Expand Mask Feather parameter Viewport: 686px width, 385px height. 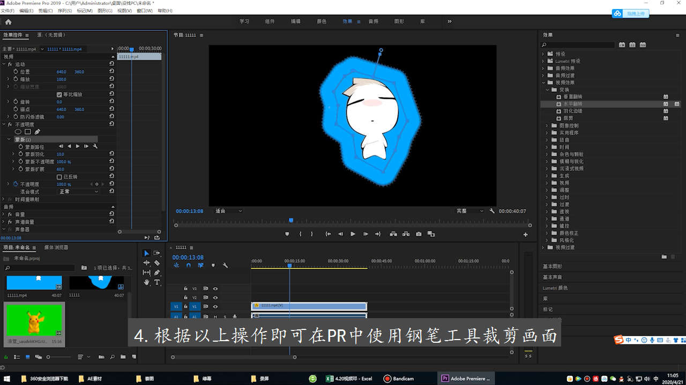14,154
